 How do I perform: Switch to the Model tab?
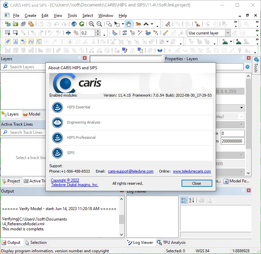click(32, 114)
